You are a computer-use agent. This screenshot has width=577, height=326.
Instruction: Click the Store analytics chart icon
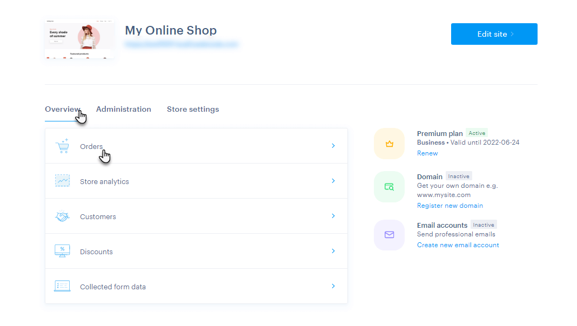pos(62,181)
